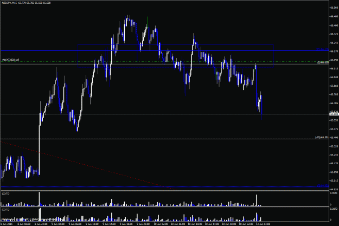Click the (-25)-65.391 Fibonacci level label

tap(322, 137)
